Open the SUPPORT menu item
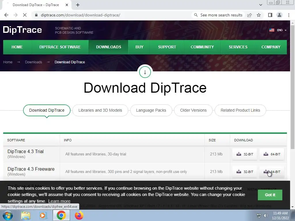Image resolution: width=295 pixels, height=221 pixels. (x=167, y=47)
